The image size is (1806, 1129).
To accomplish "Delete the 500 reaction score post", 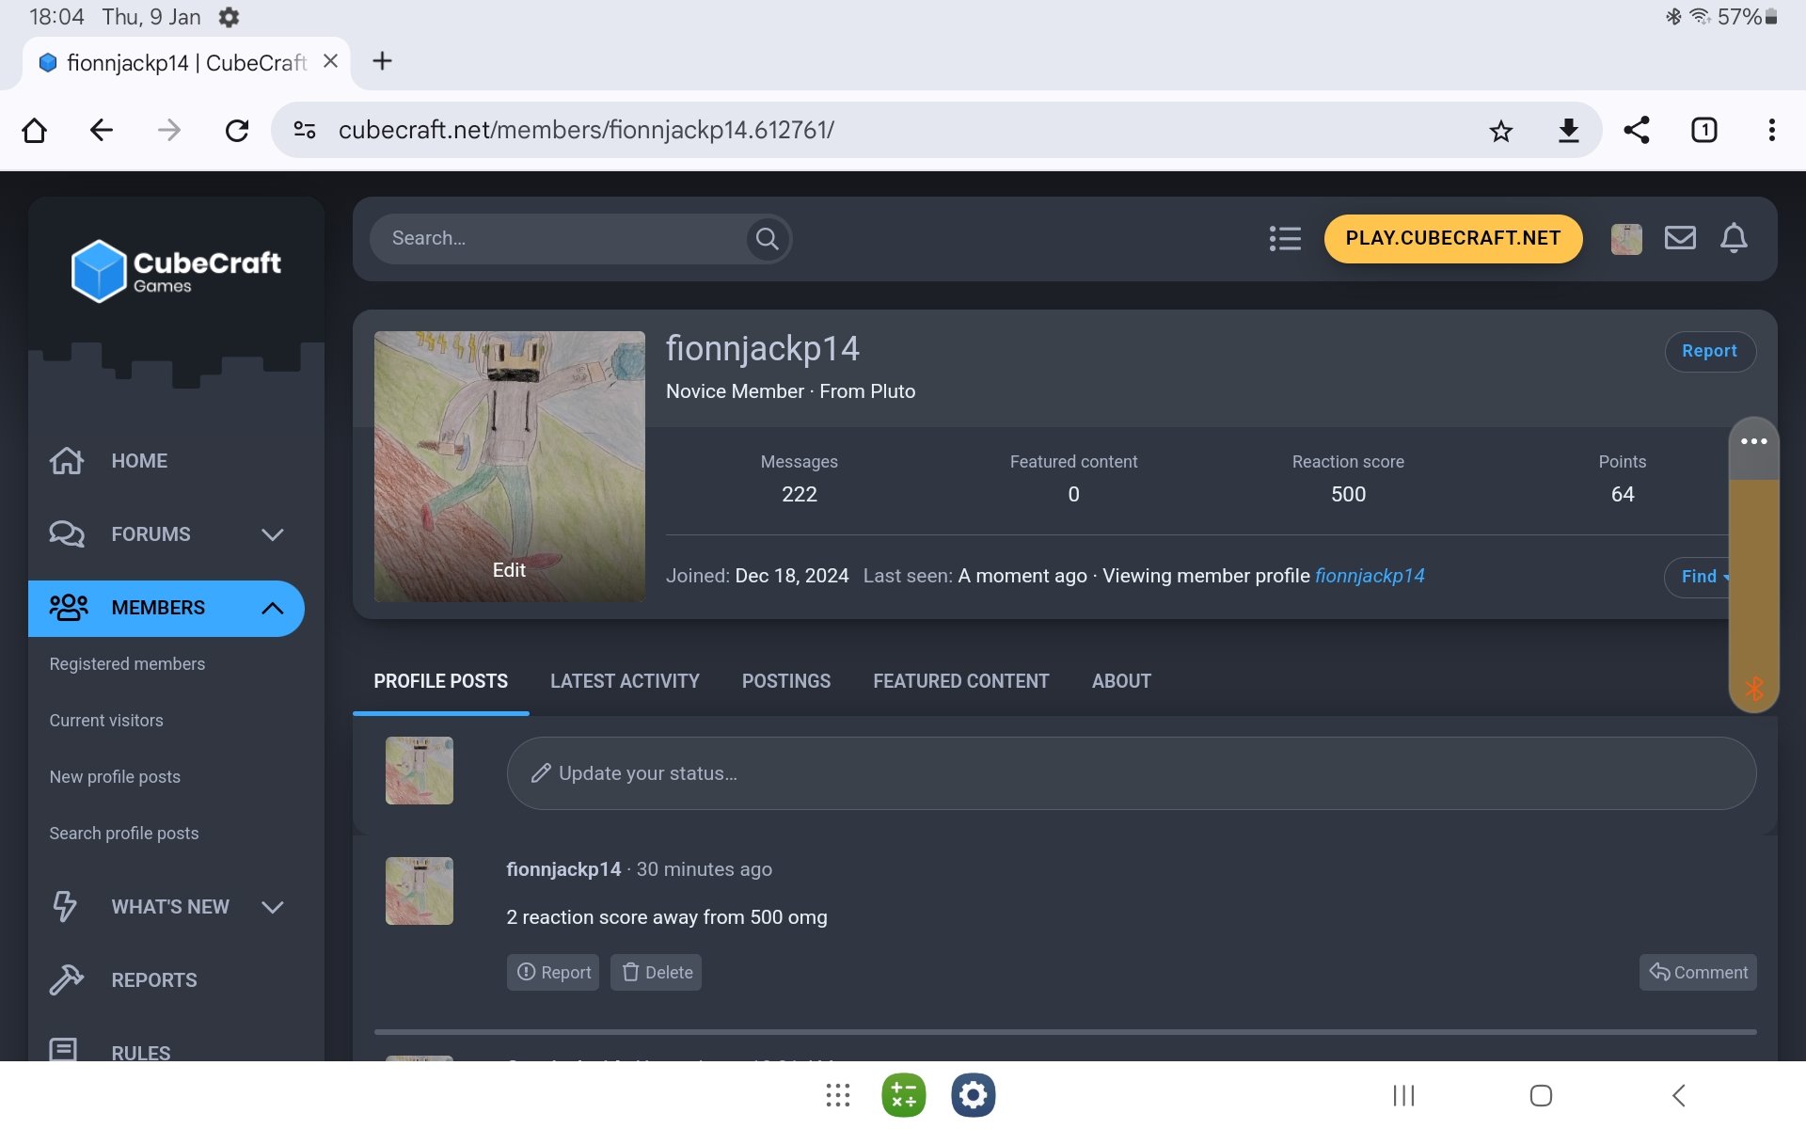I will point(657,973).
